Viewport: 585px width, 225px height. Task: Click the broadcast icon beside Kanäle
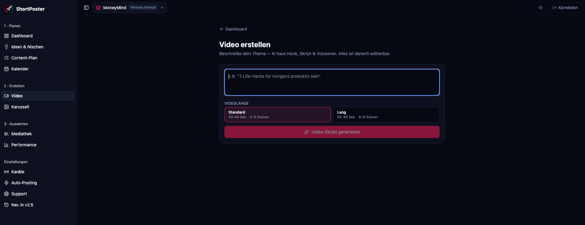point(6,172)
